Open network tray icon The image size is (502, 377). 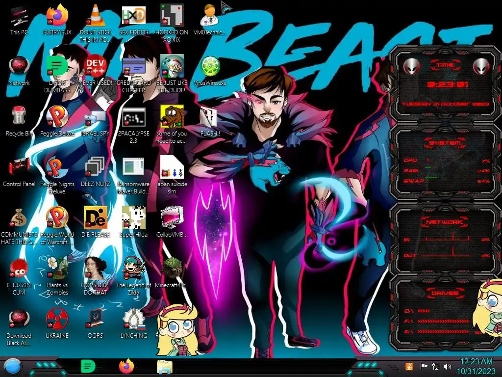(435, 366)
